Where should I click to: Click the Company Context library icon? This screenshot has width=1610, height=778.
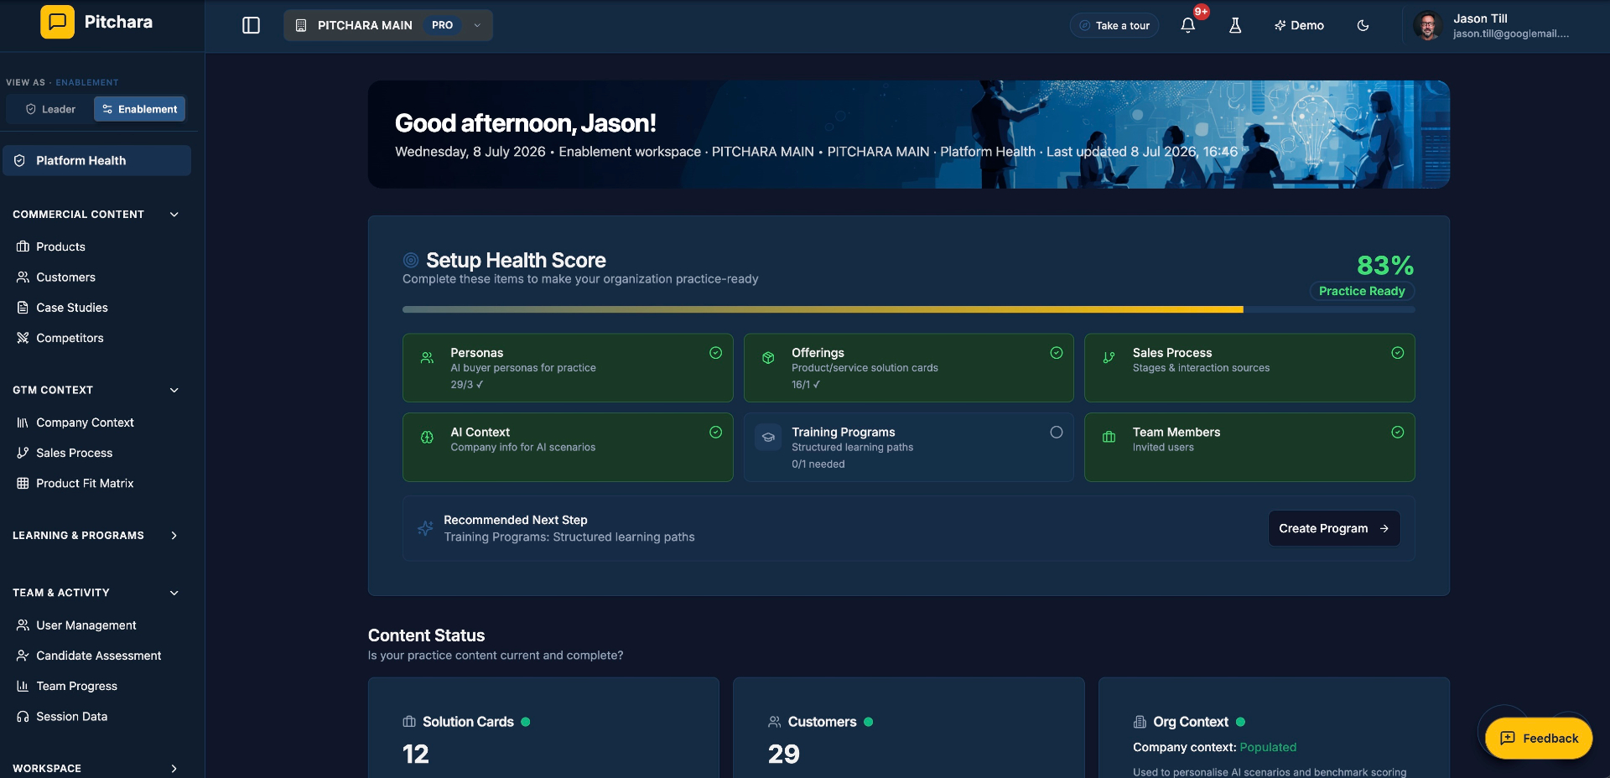[x=23, y=423]
